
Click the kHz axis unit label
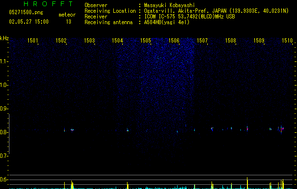4,38
